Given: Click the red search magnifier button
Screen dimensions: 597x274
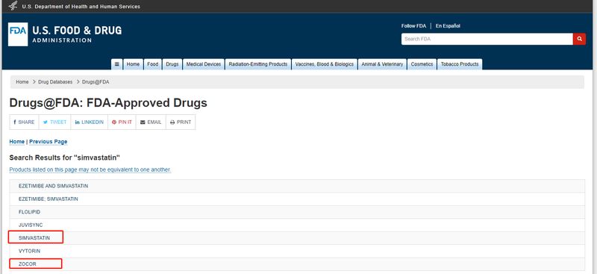Looking at the screenshot, I should (x=579, y=39).
